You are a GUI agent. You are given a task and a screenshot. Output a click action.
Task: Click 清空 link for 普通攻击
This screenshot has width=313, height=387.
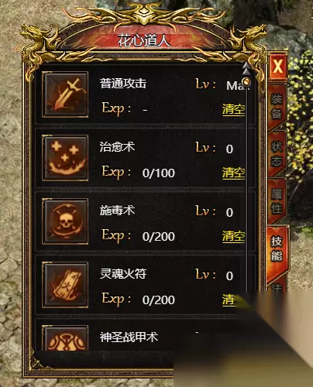(x=233, y=109)
